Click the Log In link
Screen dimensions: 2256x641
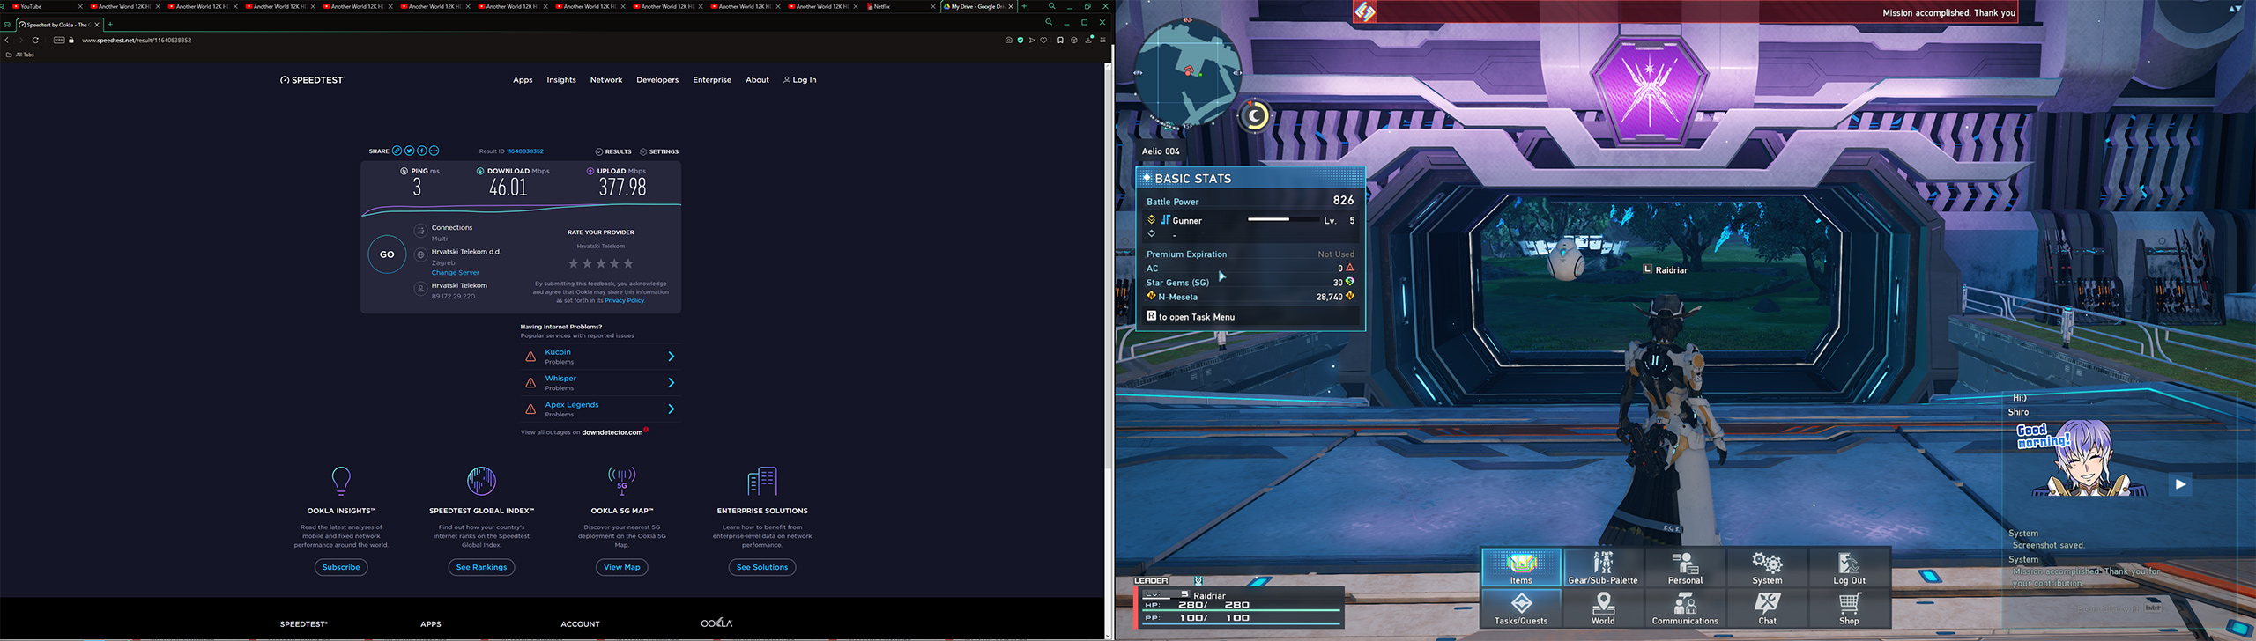click(x=800, y=80)
